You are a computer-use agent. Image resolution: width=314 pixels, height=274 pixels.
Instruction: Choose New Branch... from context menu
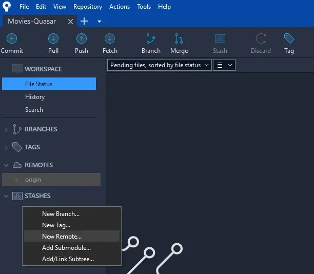[72, 214]
